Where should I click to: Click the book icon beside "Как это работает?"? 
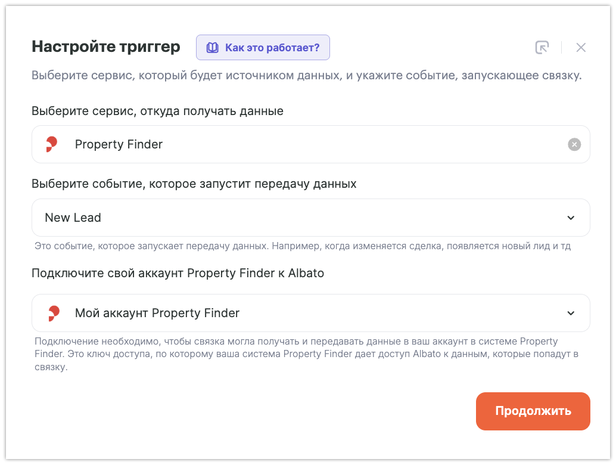coord(213,48)
